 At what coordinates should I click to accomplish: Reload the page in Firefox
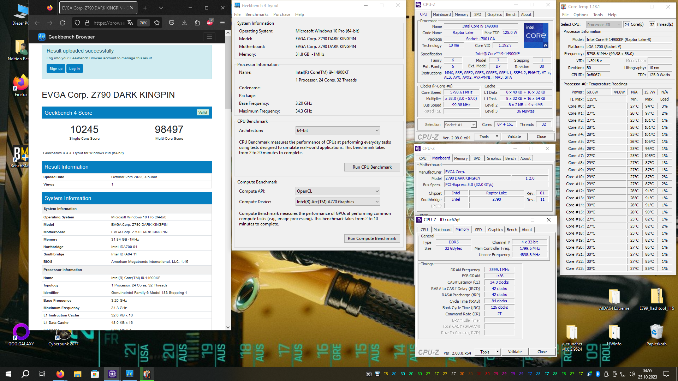pyautogui.click(x=63, y=23)
